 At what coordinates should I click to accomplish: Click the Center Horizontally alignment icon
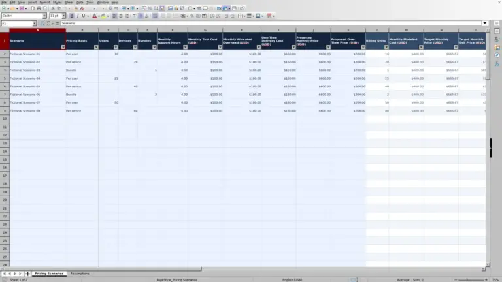click(121, 16)
